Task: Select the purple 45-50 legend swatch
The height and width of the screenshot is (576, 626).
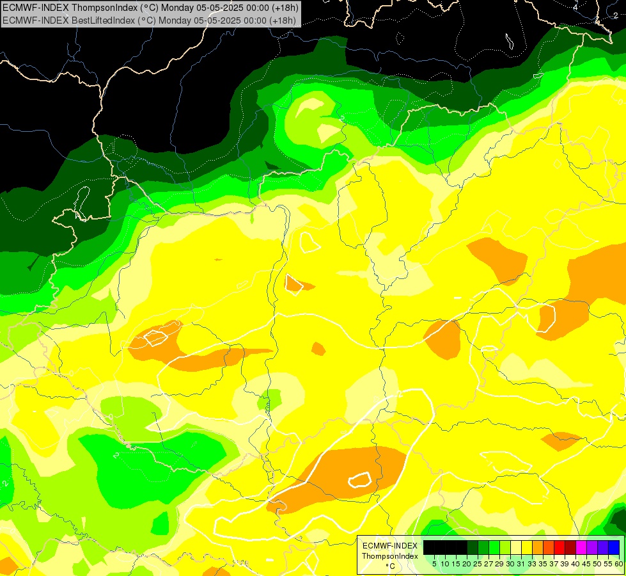Action: [x=592, y=547]
